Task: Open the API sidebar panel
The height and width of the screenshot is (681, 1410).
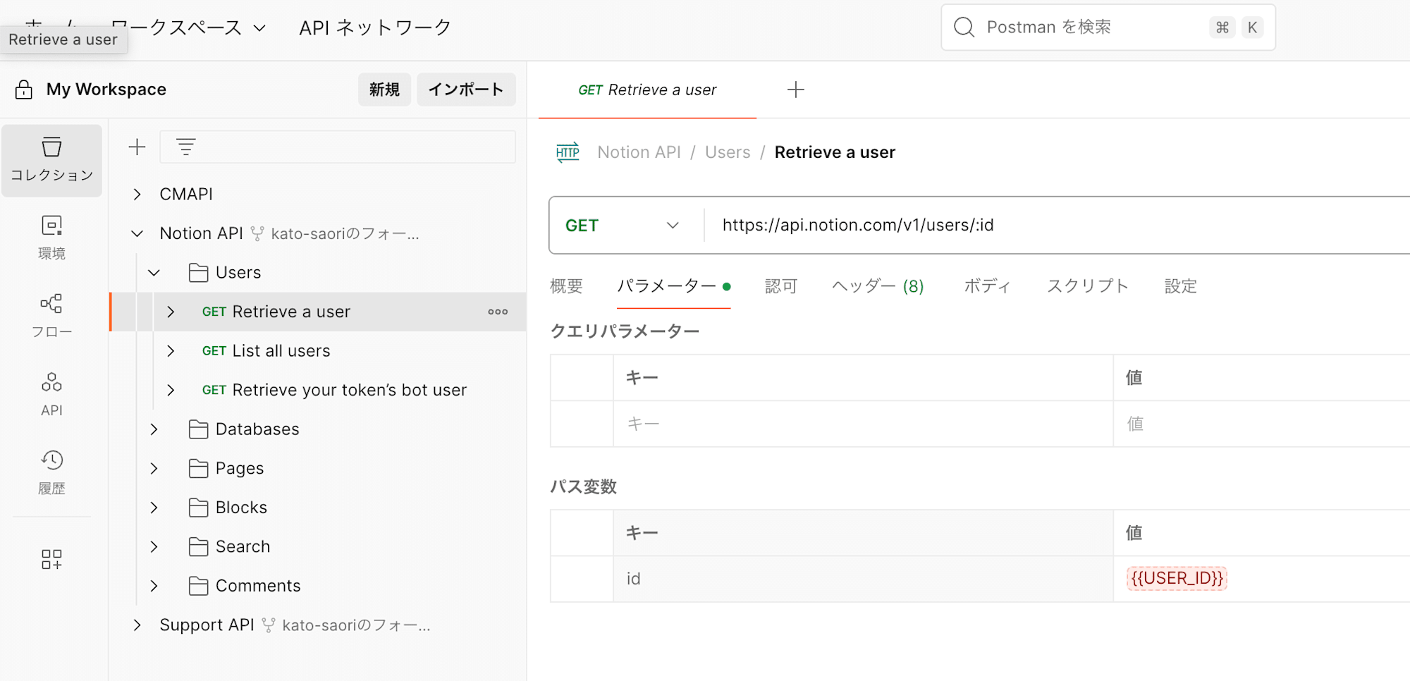Action: pyautogui.click(x=51, y=395)
